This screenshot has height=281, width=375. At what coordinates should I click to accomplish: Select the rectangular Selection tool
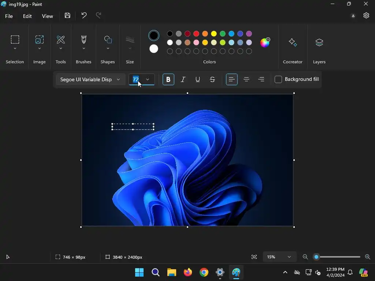point(15,40)
